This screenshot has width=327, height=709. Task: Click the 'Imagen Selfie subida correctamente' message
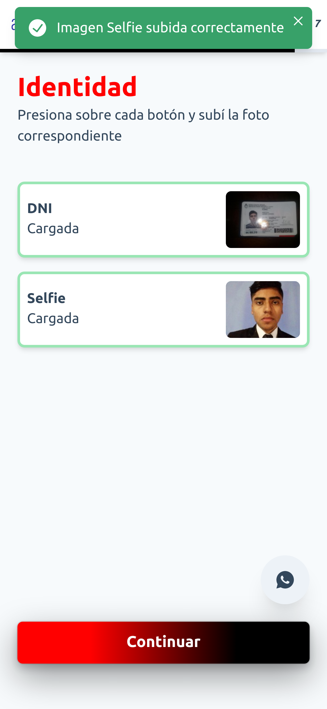coord(170,28)
